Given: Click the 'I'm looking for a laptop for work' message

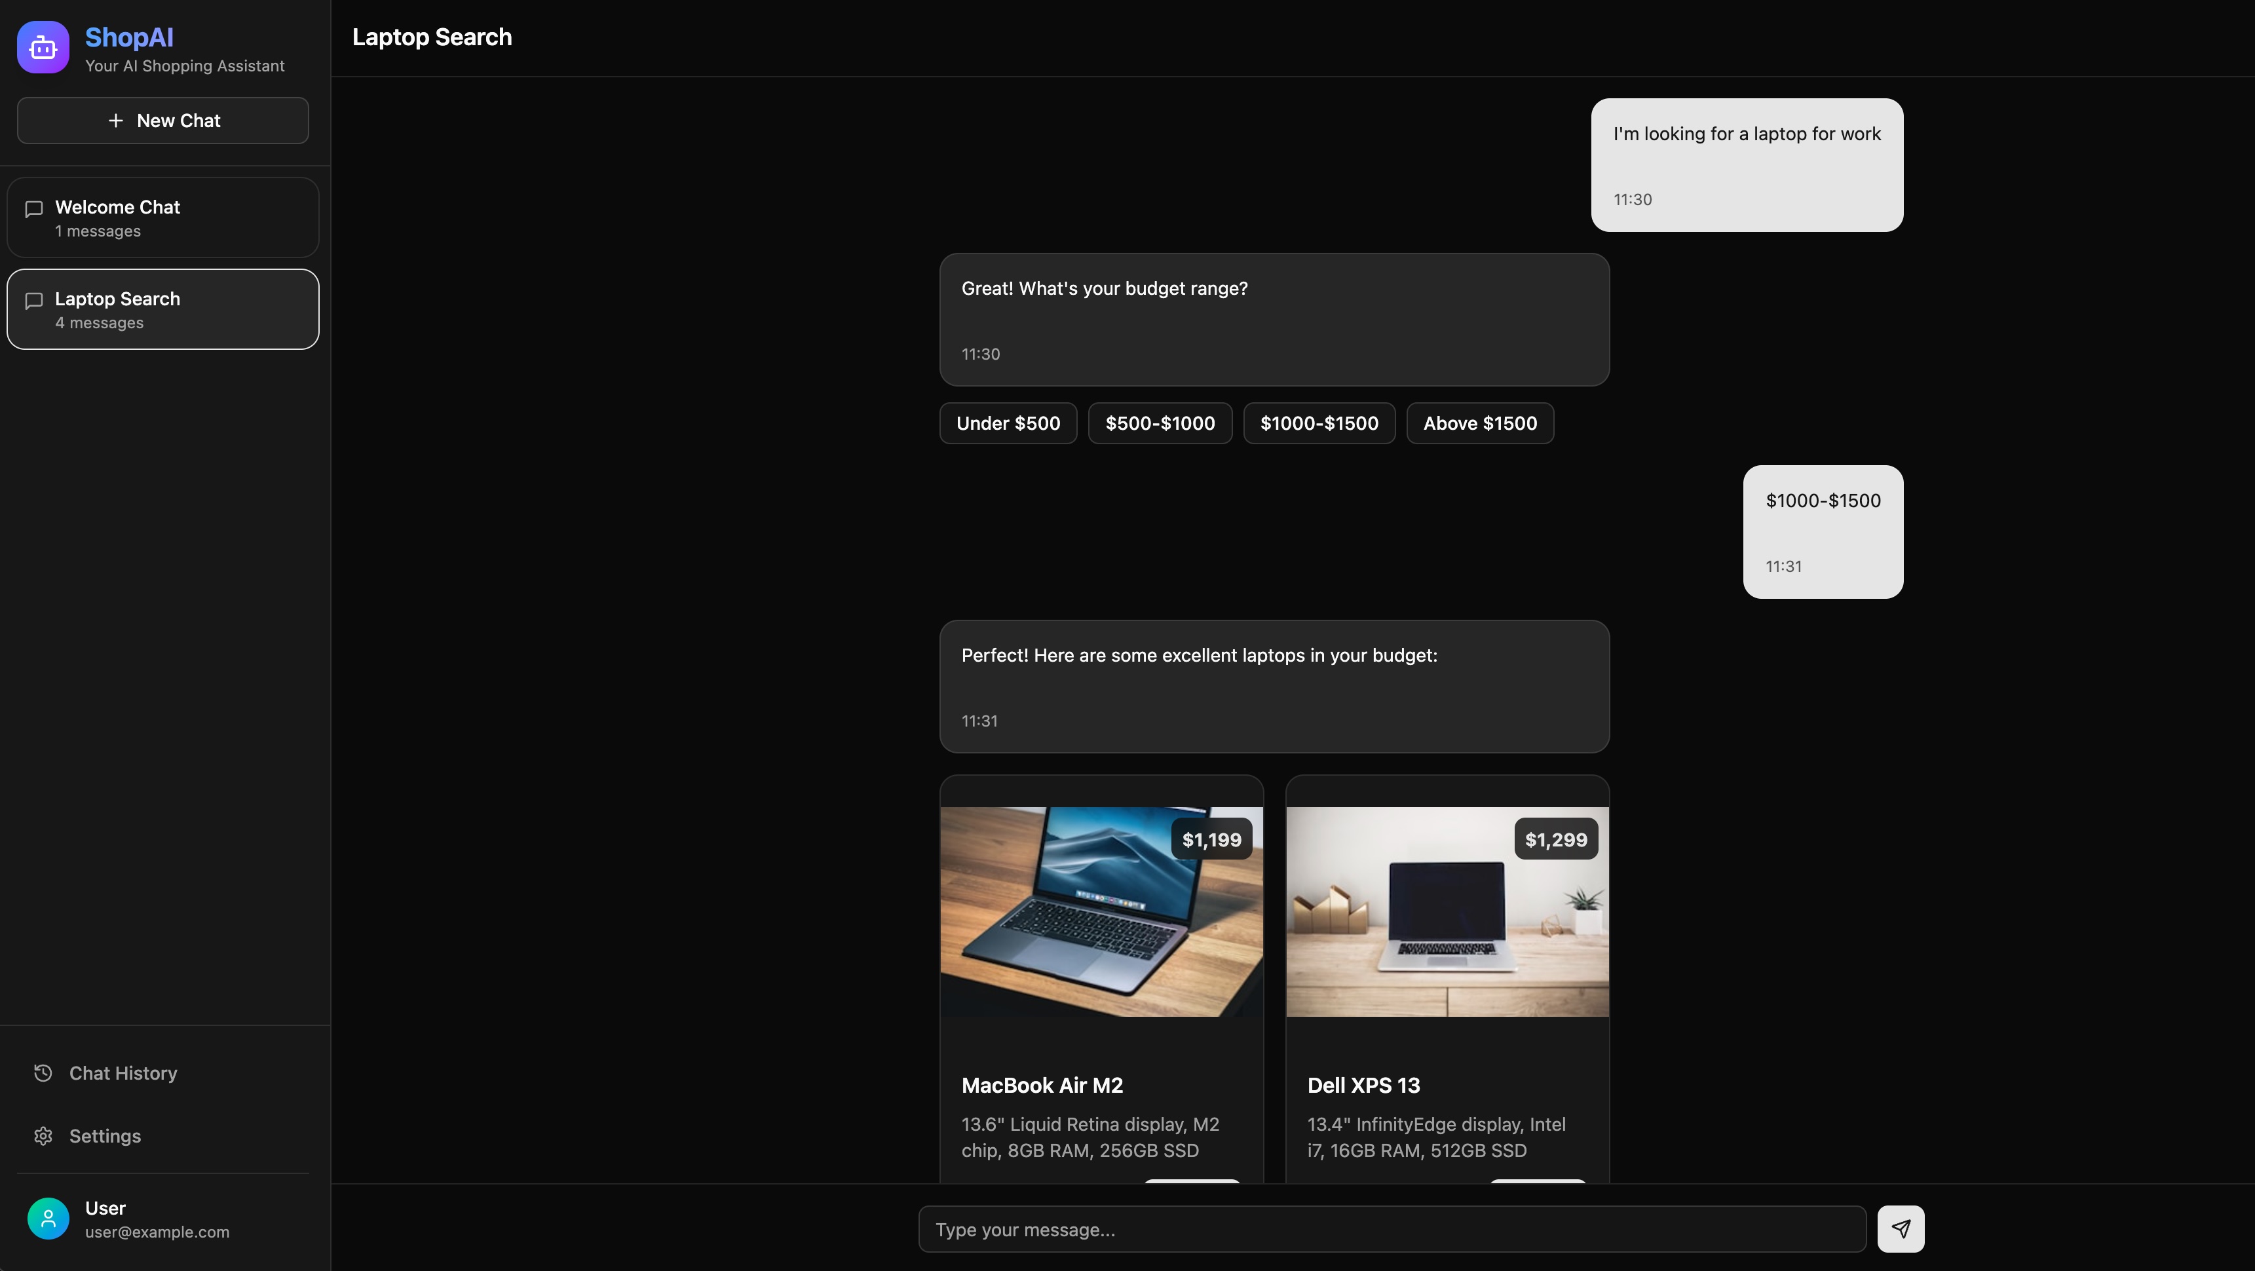Looking at the screenshot, I should point(1747,164).
